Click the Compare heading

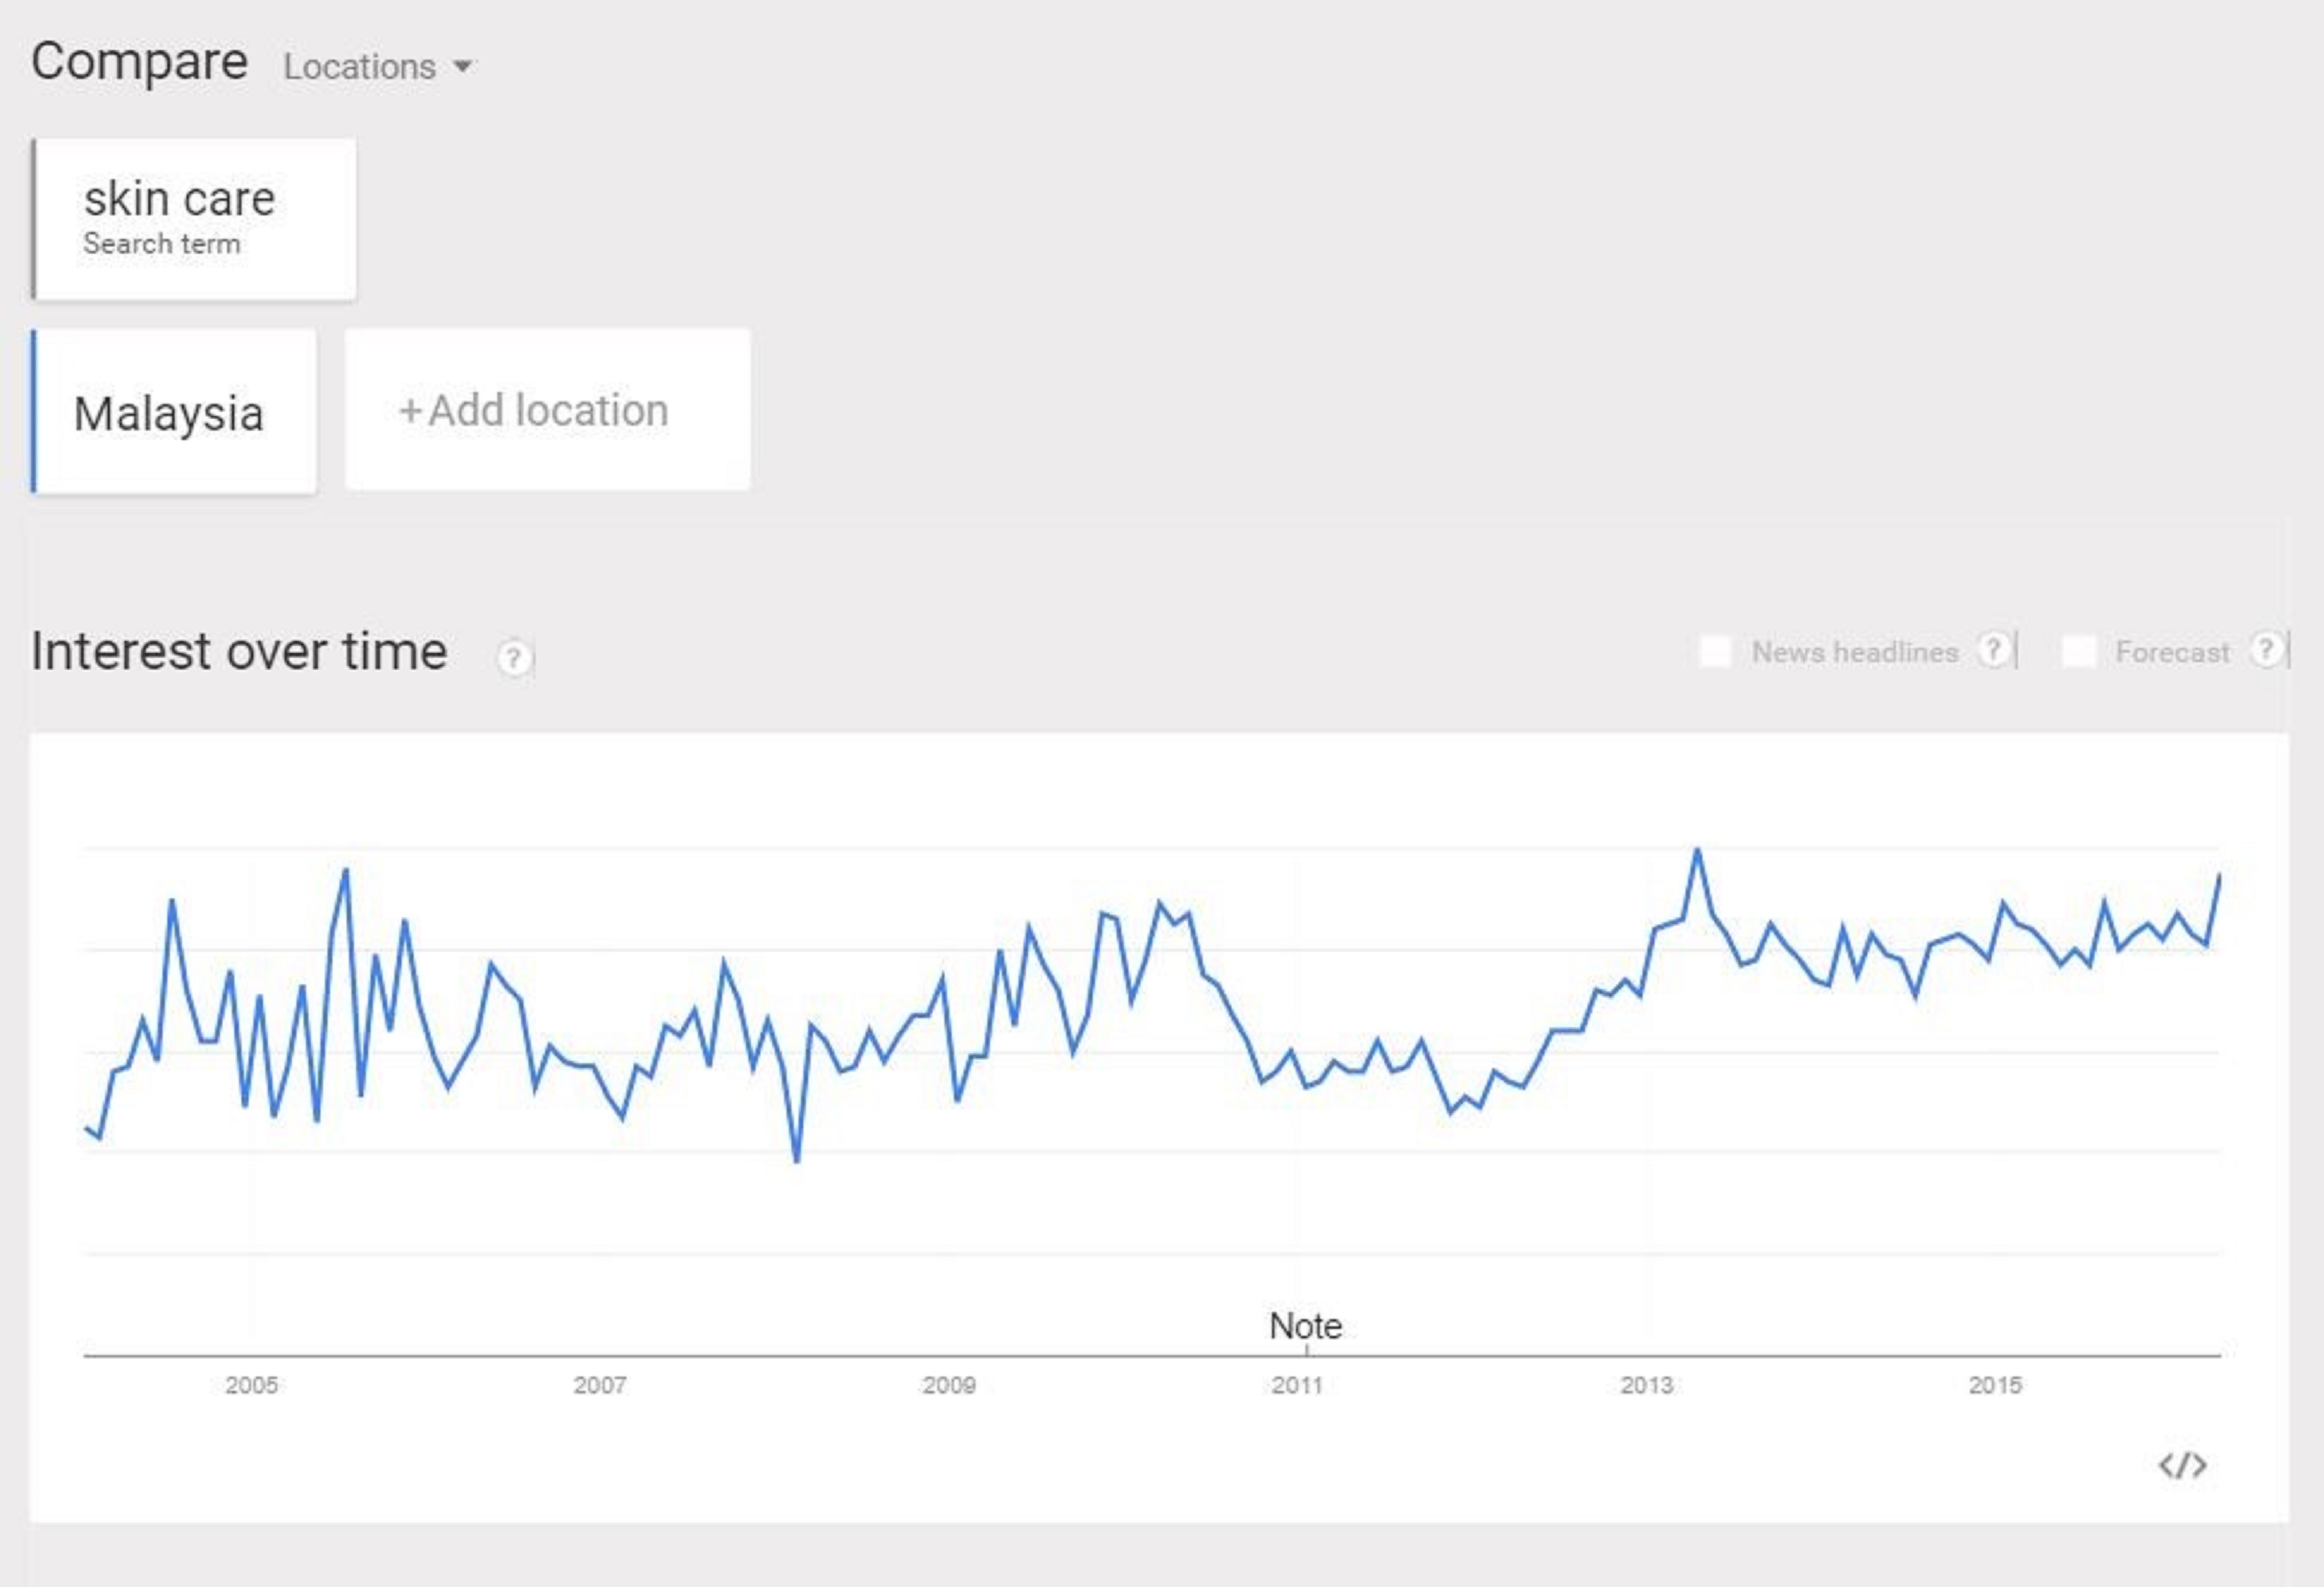(139, 62)
